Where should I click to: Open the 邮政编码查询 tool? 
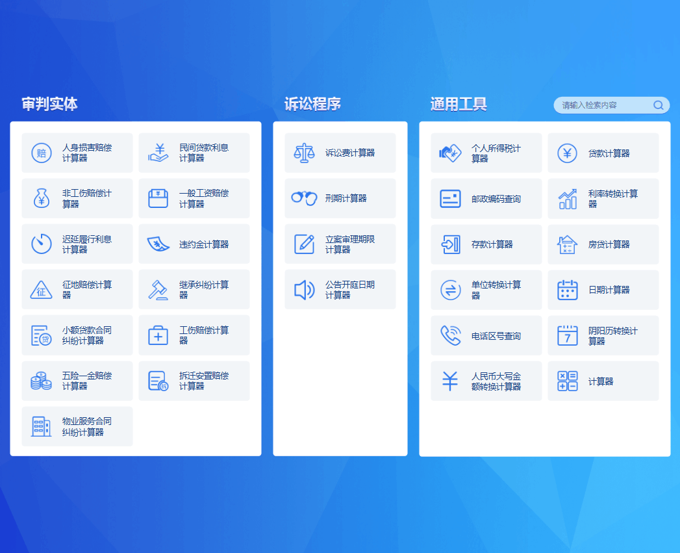[x=486, y=199]
